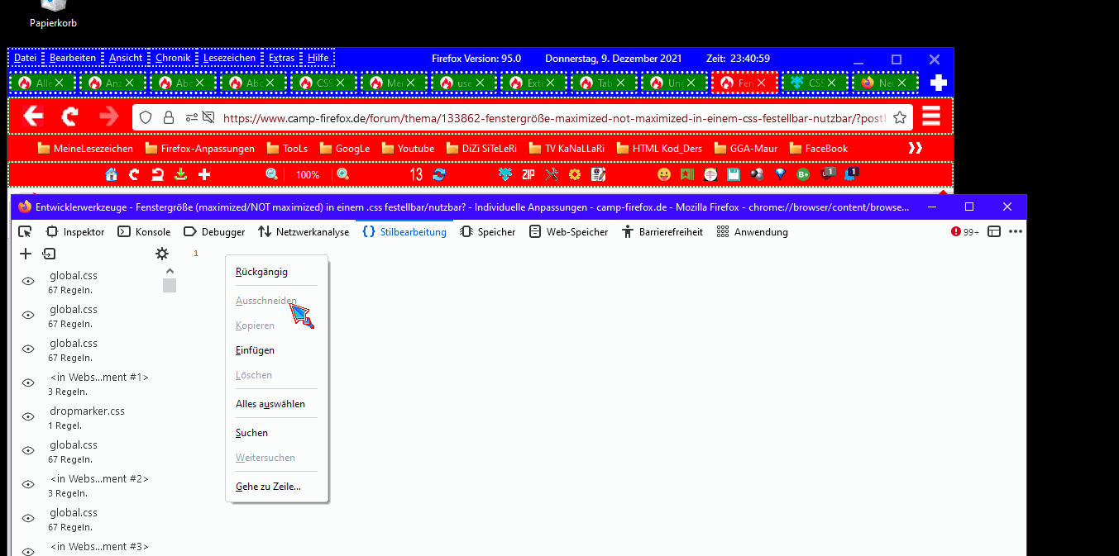1119x556 pixels.
Task: Choose Suchen in context menu
Action: point(277,433)
